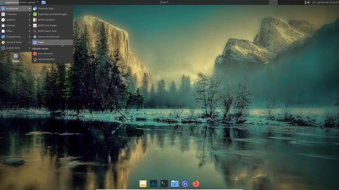Launch Engrampa Archive Manager
The width and height of the screenshot is (339, 190).
[52, 14]
